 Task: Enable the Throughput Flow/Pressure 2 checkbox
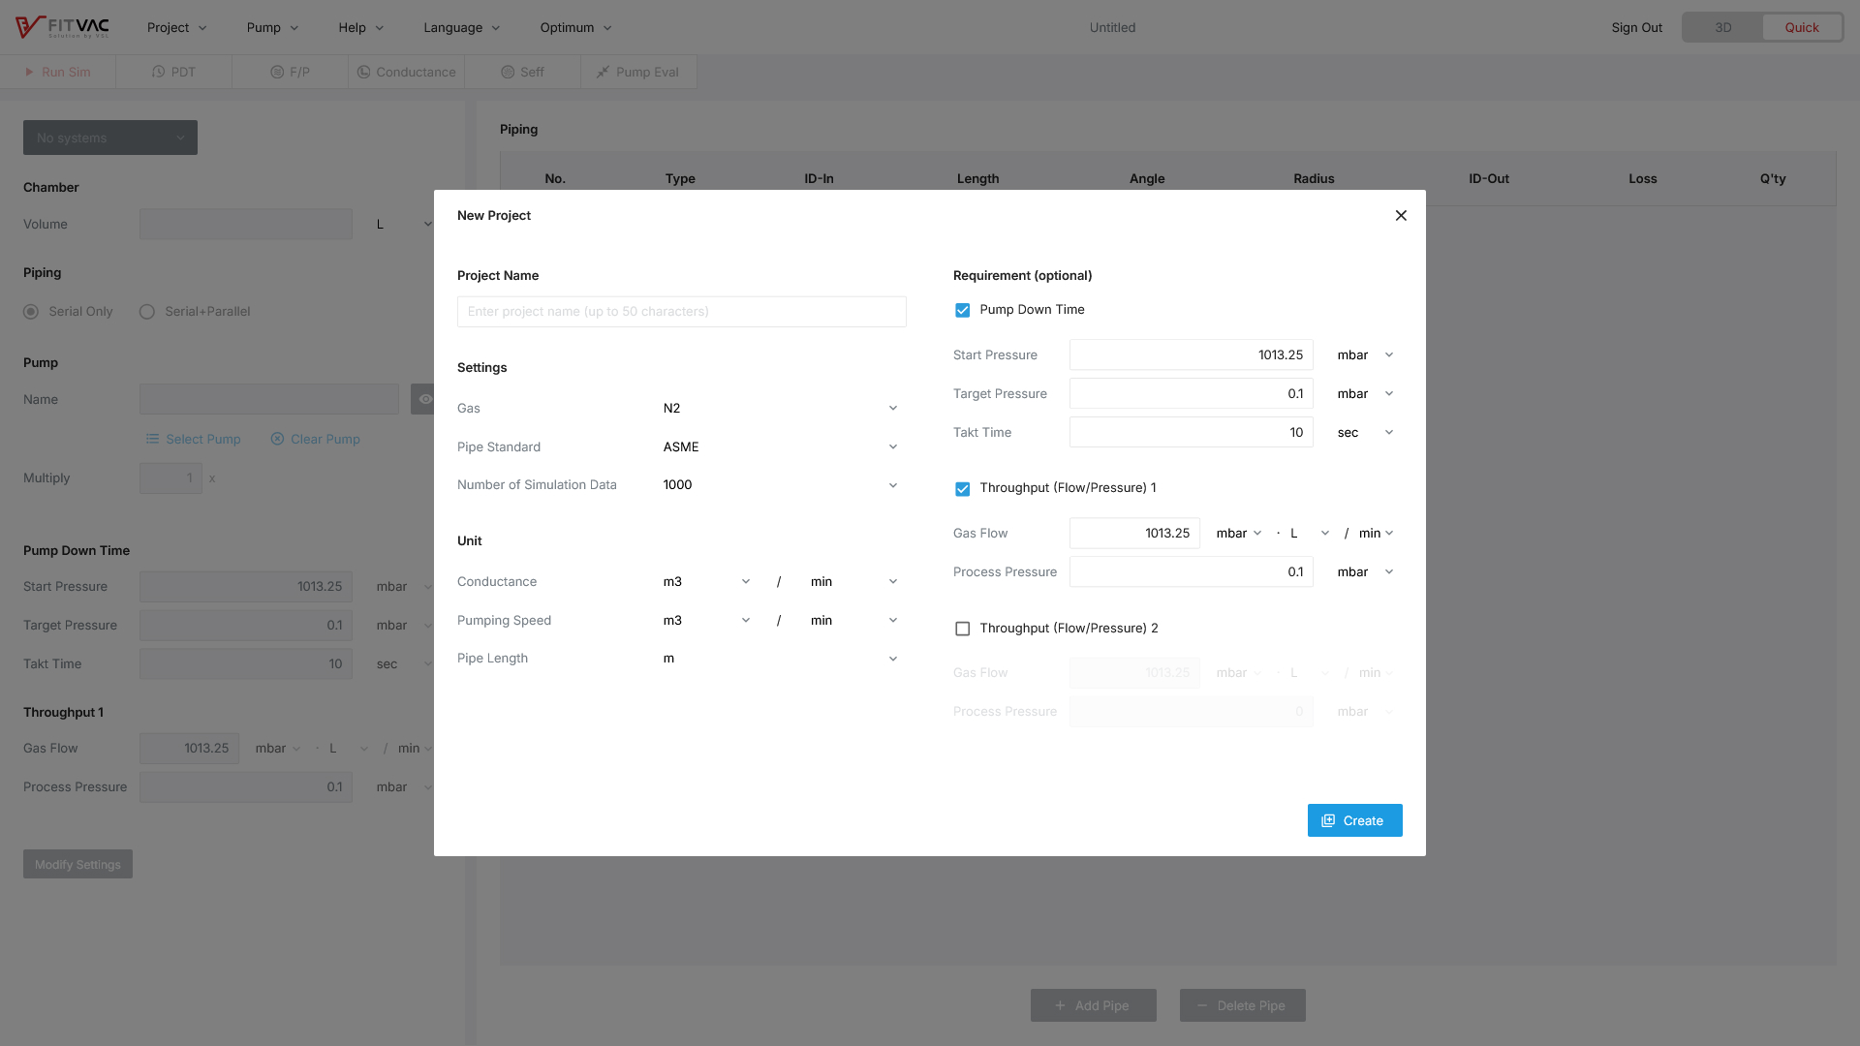(962, 629)
